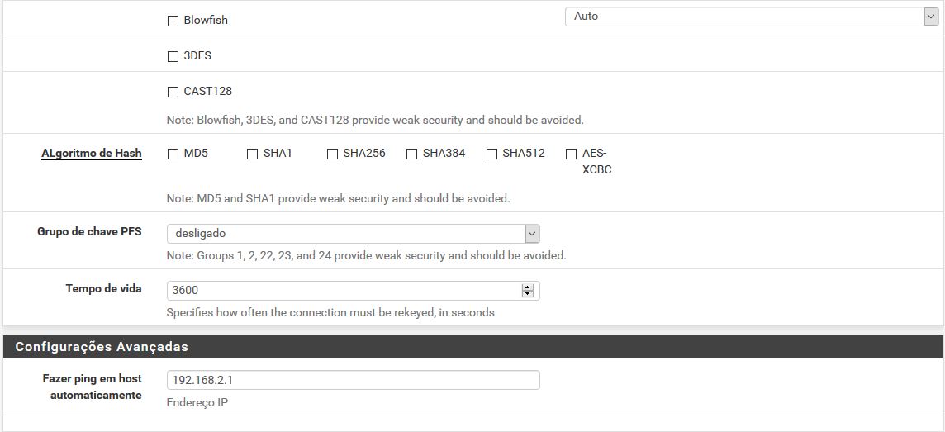Tick the SHA512 hash checkbox
Screen dimensions: 945x432
point(491,154)
